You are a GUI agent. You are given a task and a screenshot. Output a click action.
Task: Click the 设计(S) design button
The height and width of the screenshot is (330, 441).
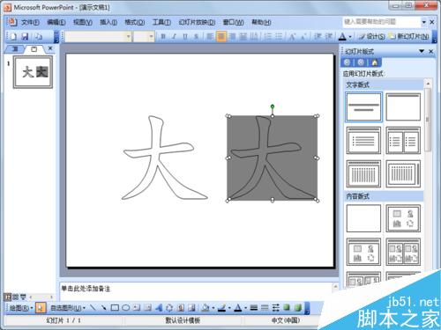tap(372, 37)
